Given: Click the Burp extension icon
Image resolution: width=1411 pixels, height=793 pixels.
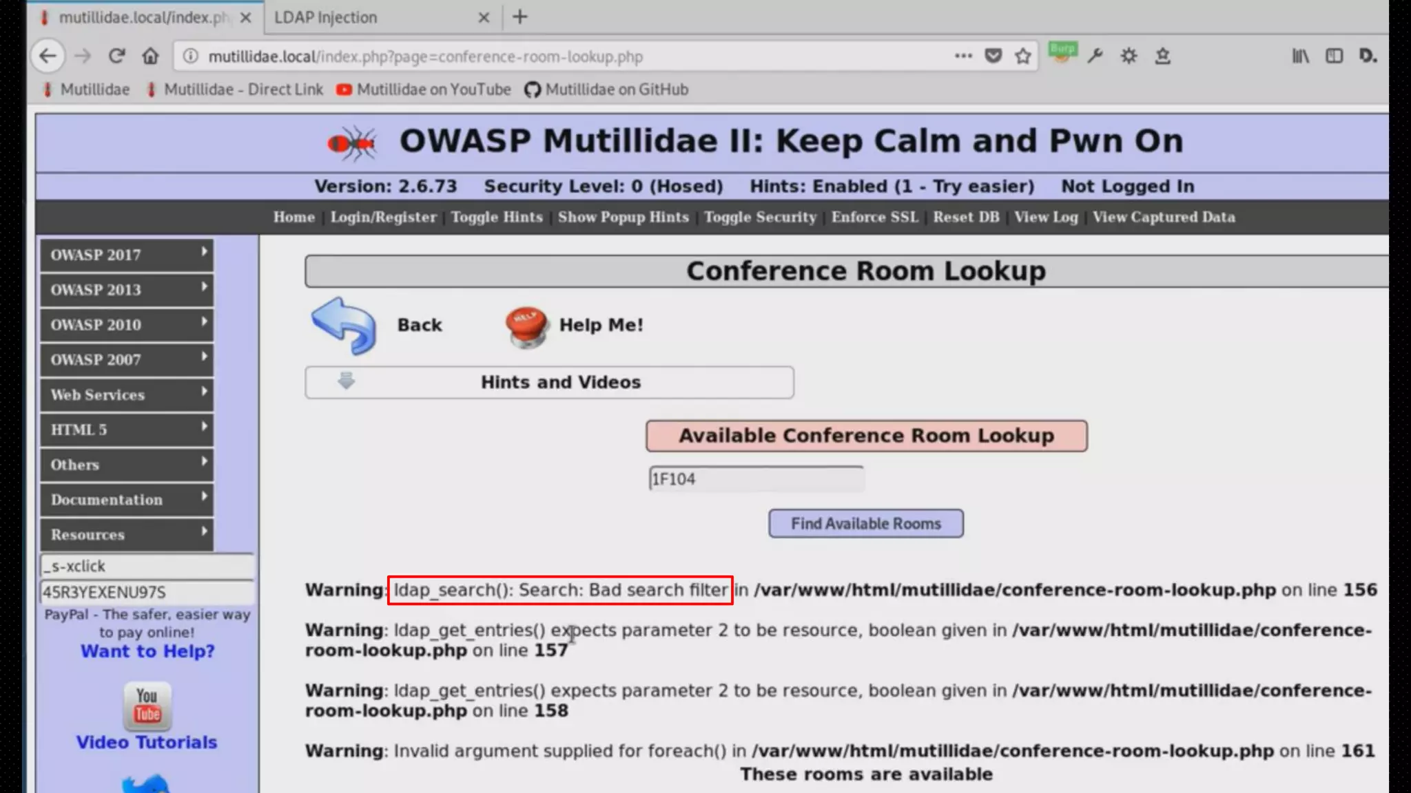Looking at the screenshot, I should (1062, 54).
